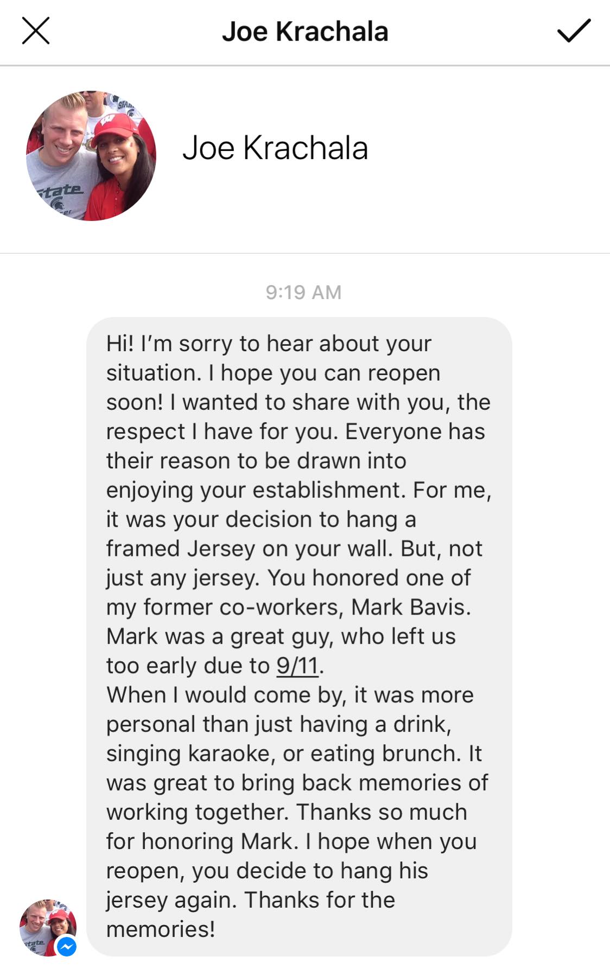Accept the message with the checkmark icon

pos(574,30)
